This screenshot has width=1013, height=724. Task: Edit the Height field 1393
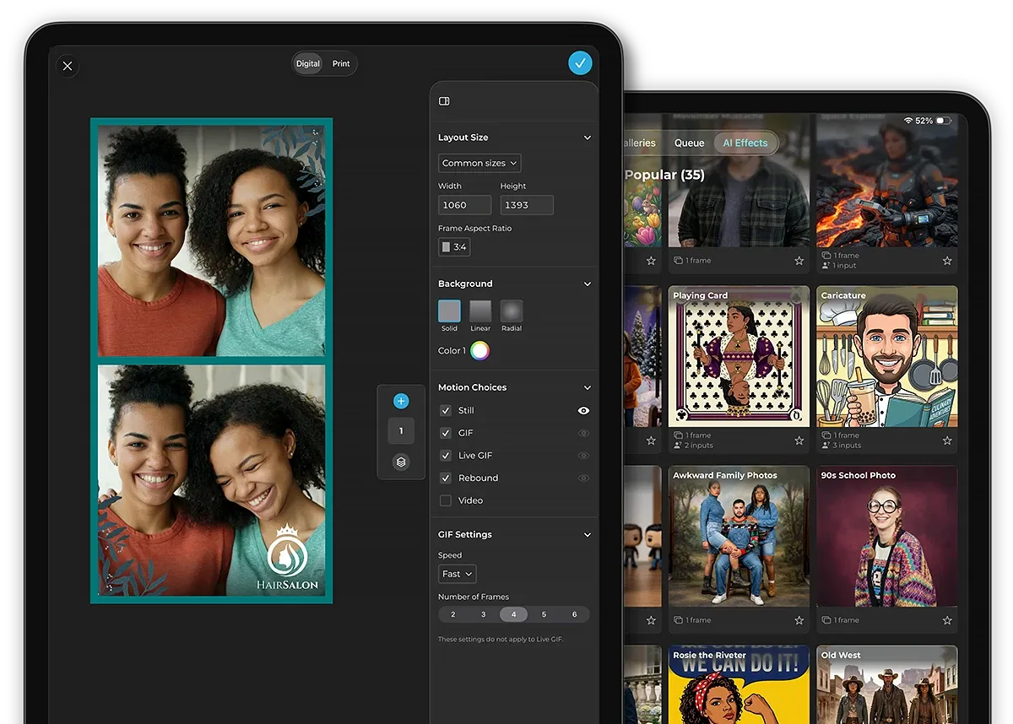[x=527, y=205]
